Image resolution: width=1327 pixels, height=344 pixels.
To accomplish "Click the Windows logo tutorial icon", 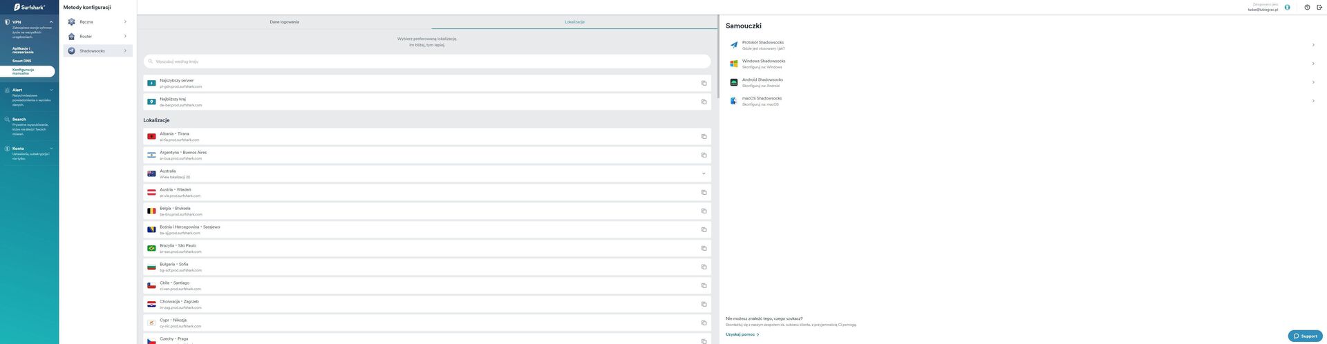I will 733,64.
